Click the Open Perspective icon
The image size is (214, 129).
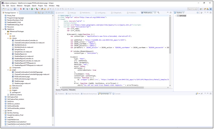click(x=201, y=9)
